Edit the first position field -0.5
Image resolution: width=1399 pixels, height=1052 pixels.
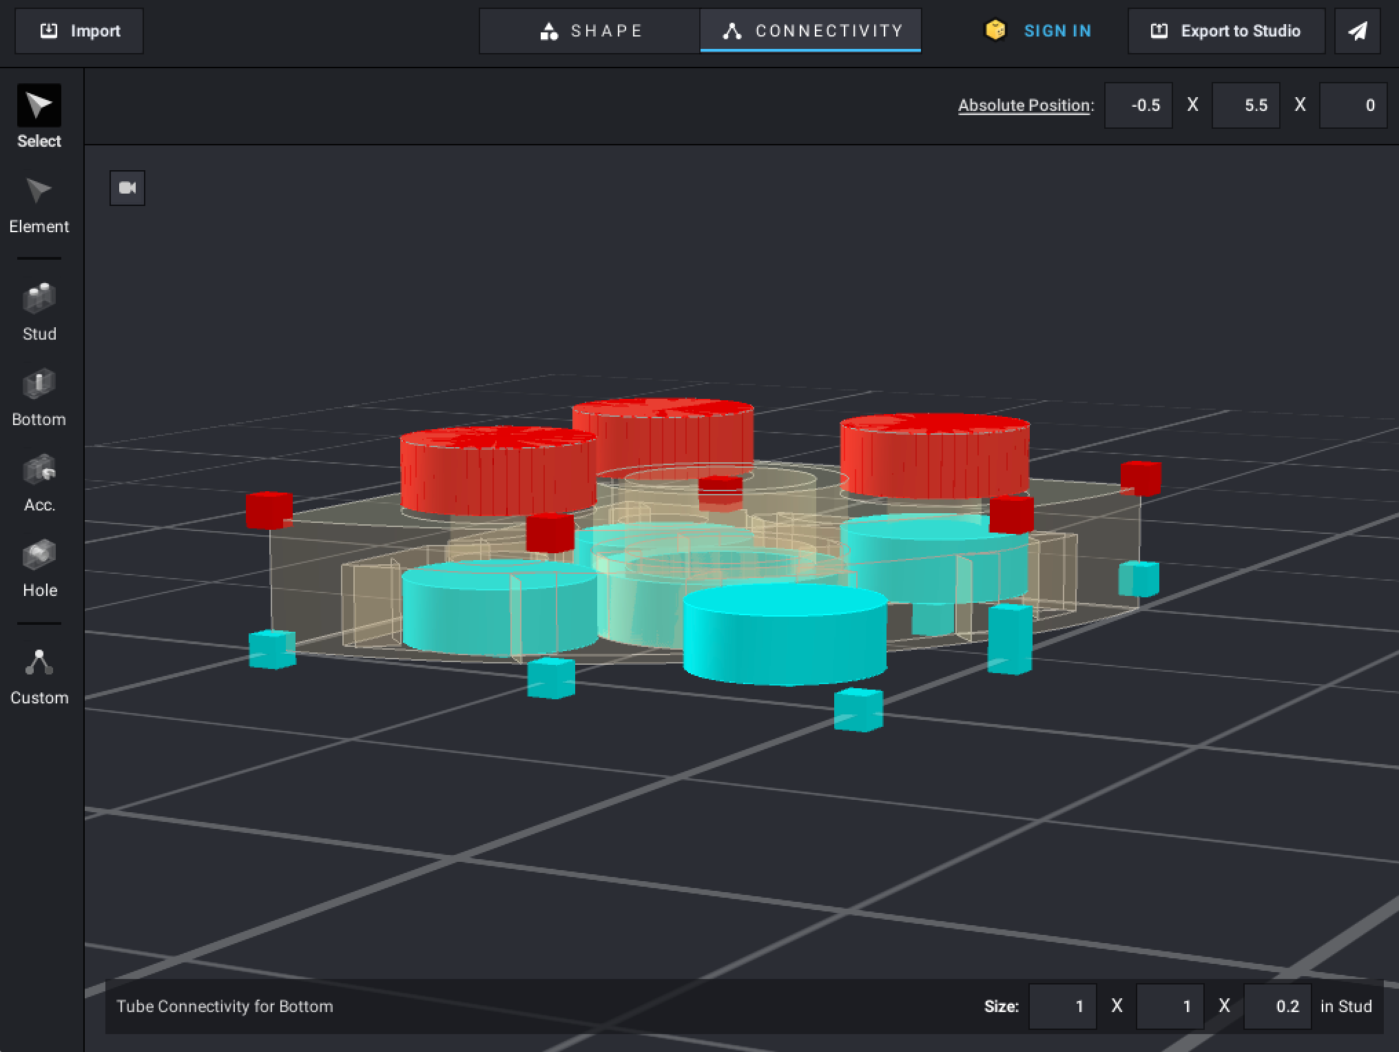point(1138,105)
